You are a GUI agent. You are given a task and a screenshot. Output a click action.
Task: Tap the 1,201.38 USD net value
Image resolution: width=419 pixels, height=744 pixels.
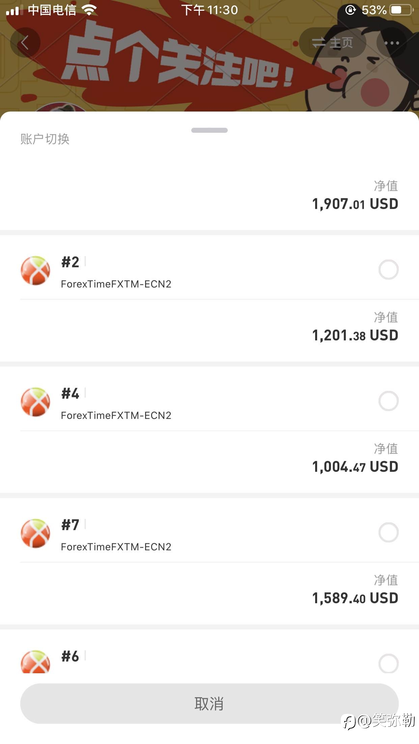coord(355,335)
